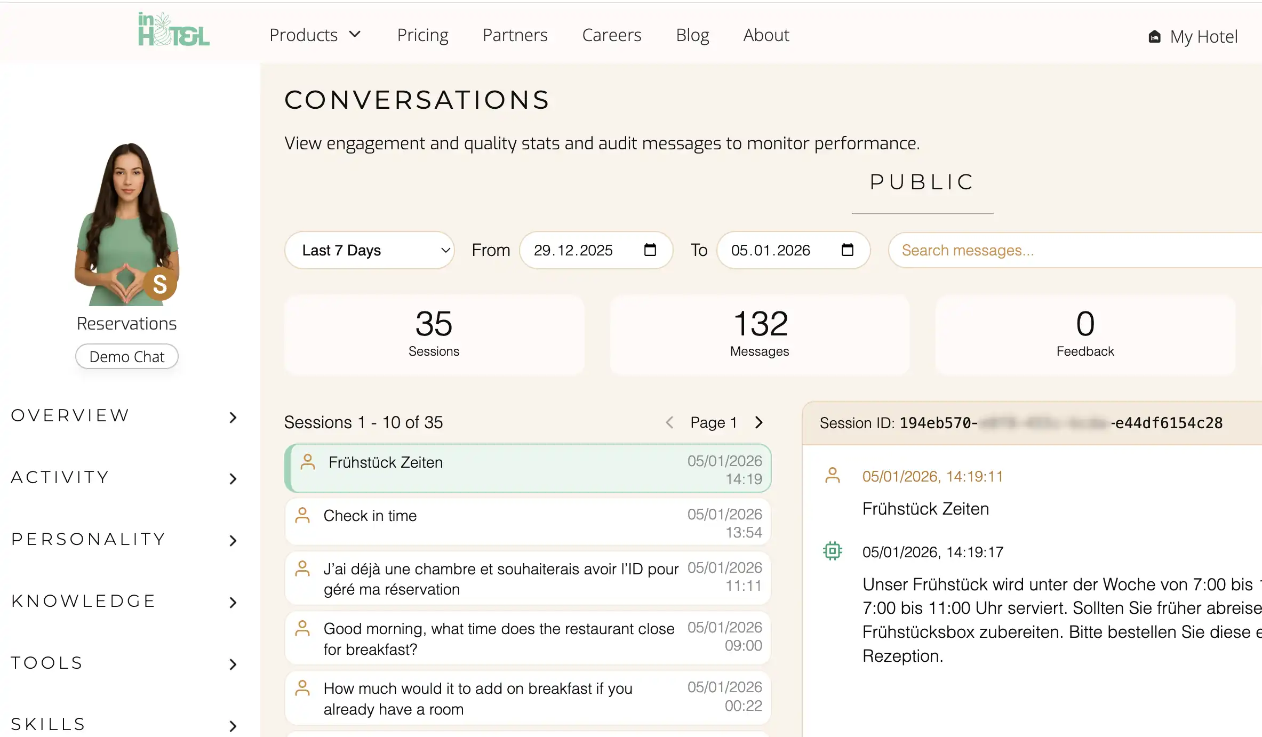Screen dimensions: 1262x737
Task: Open the Partners page
Action: (515, 35)
